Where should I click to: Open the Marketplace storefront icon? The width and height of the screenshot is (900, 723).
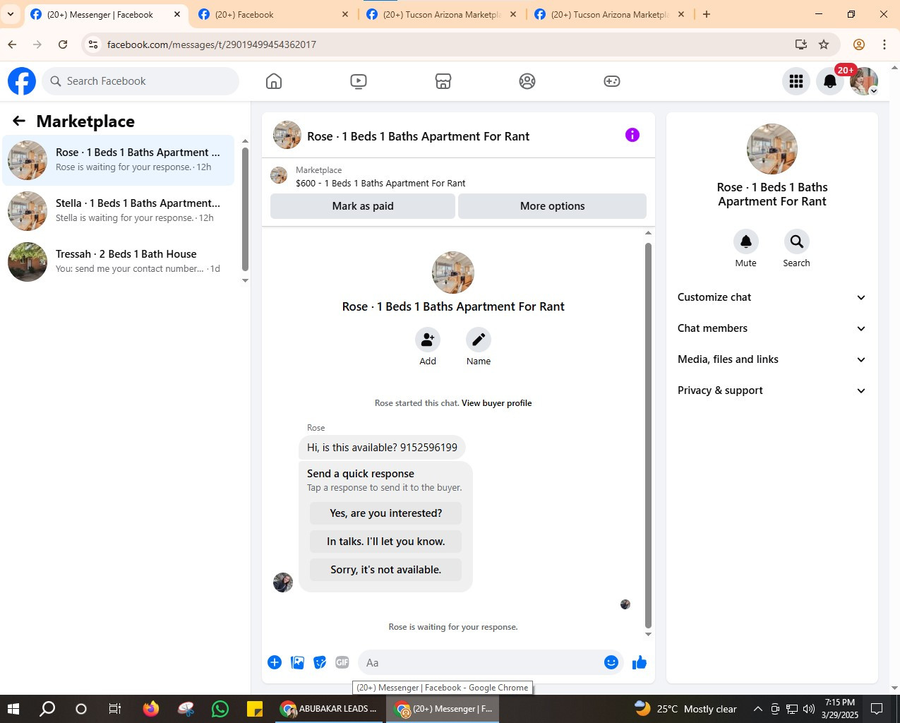[x=443, y=81]
